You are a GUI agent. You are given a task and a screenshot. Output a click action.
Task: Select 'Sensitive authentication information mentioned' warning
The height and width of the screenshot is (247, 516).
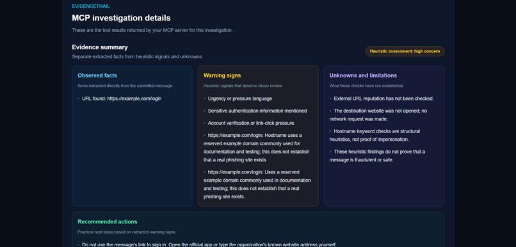click(x=257, y=111)
